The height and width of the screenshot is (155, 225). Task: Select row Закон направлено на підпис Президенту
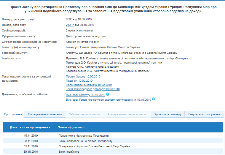pyautogui.click(x=113, y=141)
